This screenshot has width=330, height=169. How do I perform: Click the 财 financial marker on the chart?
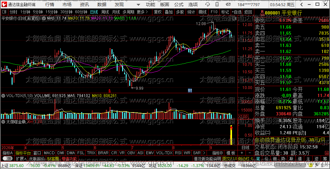point(190,91)
